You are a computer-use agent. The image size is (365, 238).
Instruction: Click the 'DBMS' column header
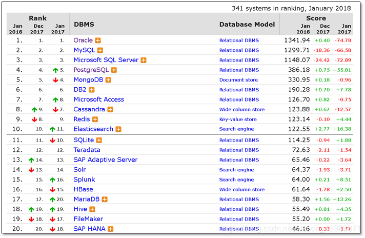tap(84, 25)
